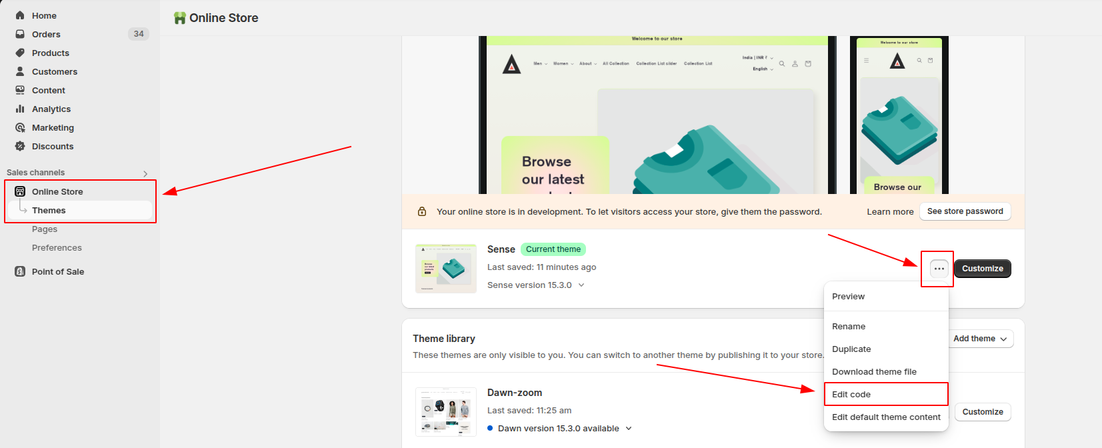Click the mobile theme preview image
The height and width of the screenshot is (448, 1102).
click(899, 115)
